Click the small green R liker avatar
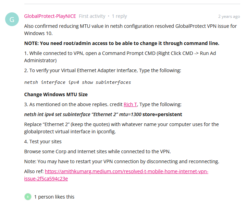The width and height of the screenshot is (246, 202). click(28, 197)
